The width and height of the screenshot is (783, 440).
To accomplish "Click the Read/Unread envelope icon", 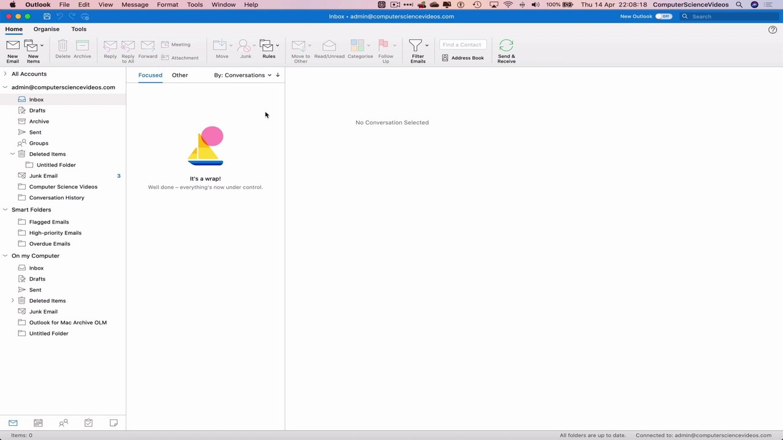I will [x=329, y=46].
